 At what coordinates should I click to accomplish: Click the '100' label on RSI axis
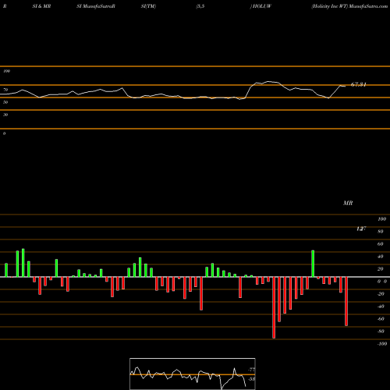(x=7, y=71)
